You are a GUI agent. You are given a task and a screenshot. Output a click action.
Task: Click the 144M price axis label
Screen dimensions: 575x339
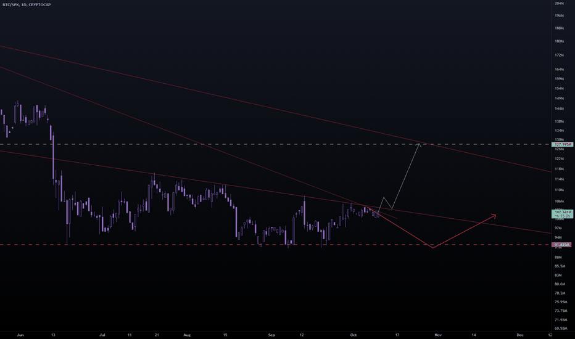[x=559, y=109]
